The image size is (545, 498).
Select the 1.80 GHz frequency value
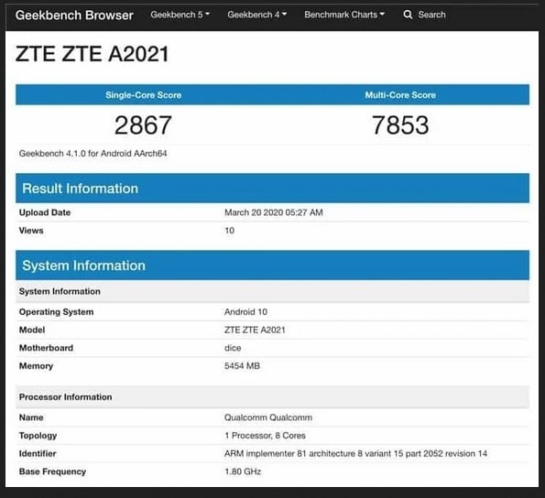243,471
